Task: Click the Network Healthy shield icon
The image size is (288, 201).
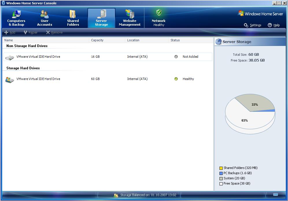Action: pyautogui.click(x=159, y=13)
